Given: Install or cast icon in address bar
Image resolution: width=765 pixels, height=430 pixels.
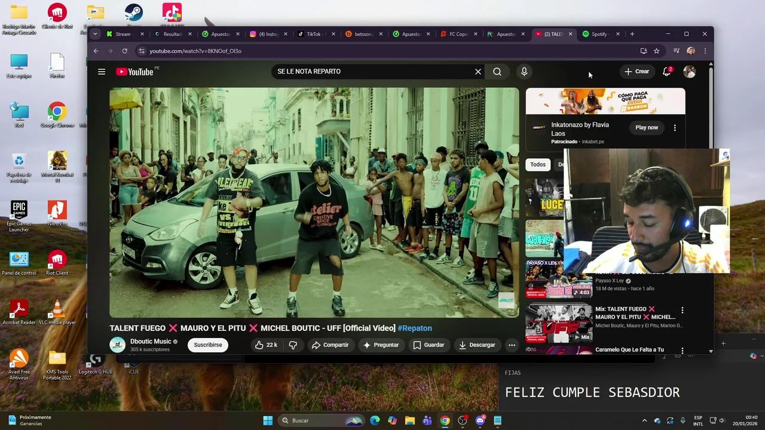Looking at the screenshot, I should 644,51.
